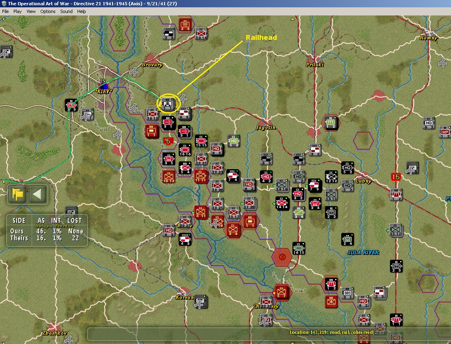Select the red infantry unit rated 5 7
The image size is (451, 344).
pos(281,292)
